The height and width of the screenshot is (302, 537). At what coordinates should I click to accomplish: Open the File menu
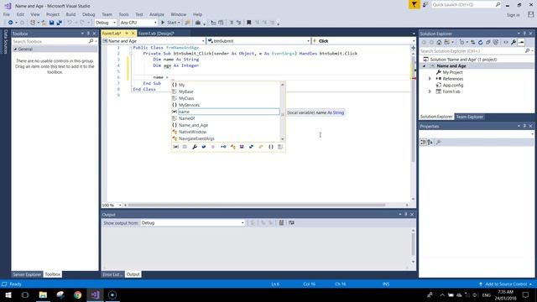7,14
